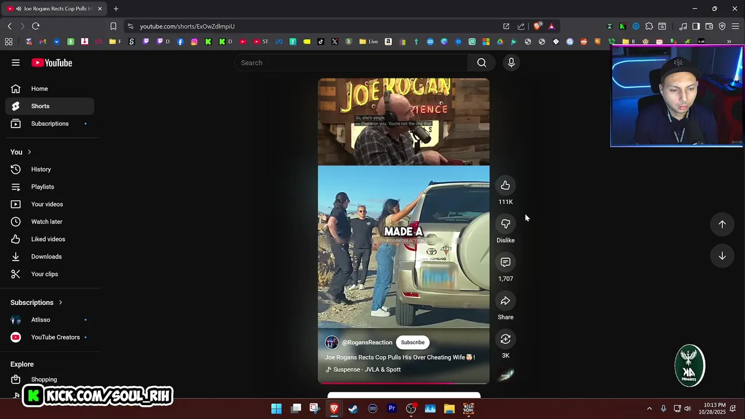This screenshot has width=745, height=419.
Task: Open the Brave VPN shield icon
Action: click(722, 26)
